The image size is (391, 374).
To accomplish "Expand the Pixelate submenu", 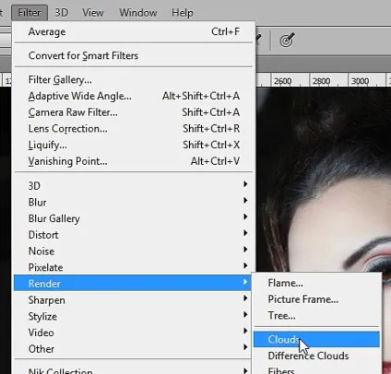I will [134, 267].
